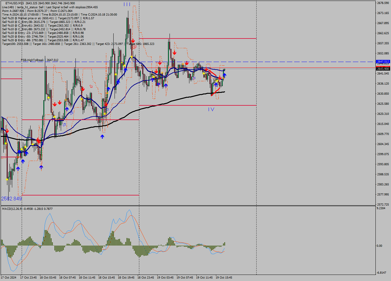Click the '18 Oct 07:45' time axis label
This screenshot has height=281, width=391.
pos(68,278)
